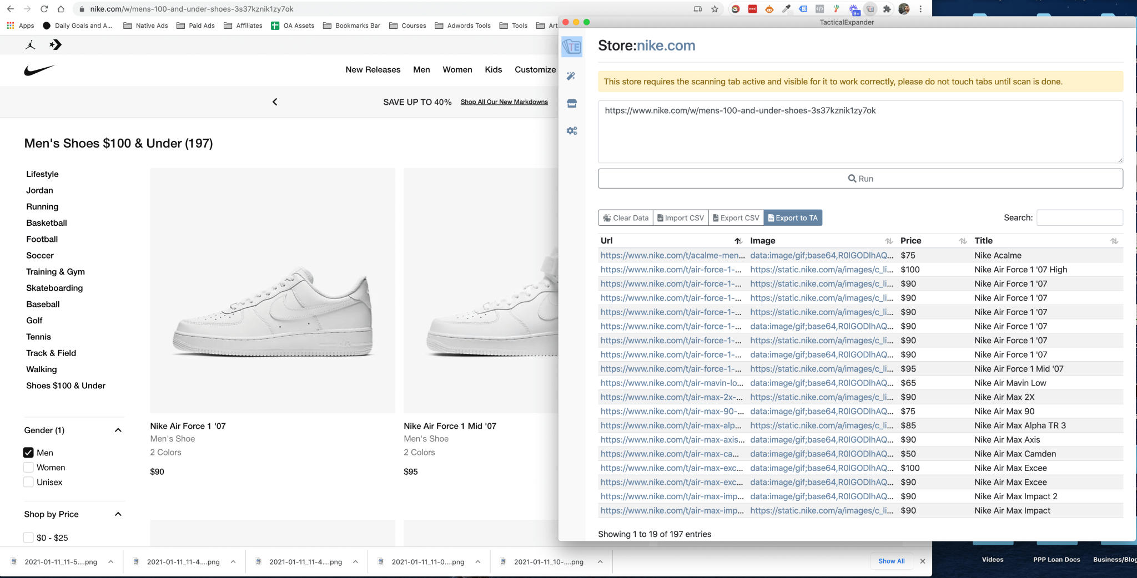Open menu for first 2021-01-11_11-4 download
1137x578 pixels.
[233, 562]
